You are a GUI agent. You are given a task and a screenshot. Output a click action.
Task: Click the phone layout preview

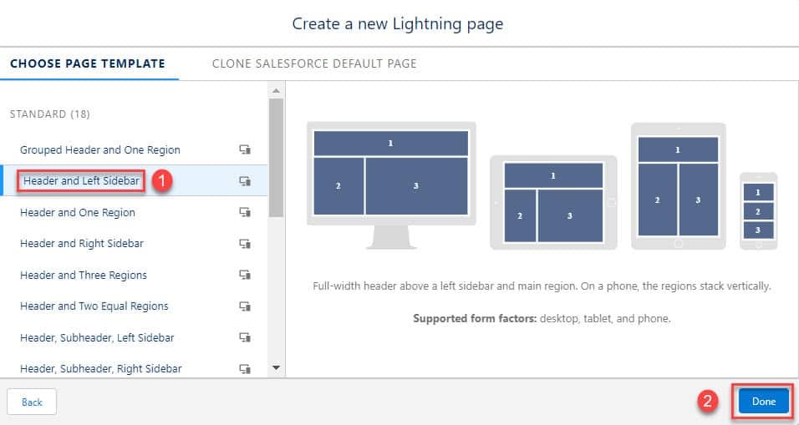[758, 211]
